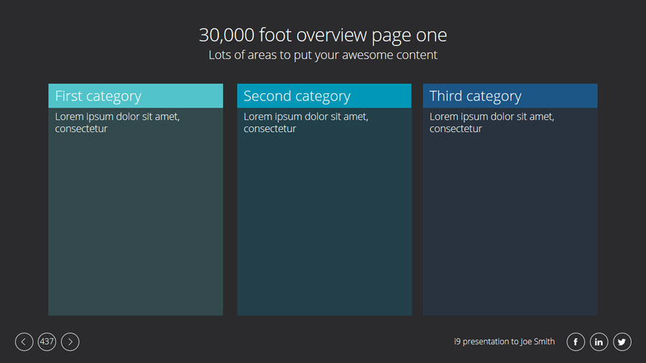Click Lorem ipsum text under Third category
The width and height of the screenshot is (646, 363).
492,123
